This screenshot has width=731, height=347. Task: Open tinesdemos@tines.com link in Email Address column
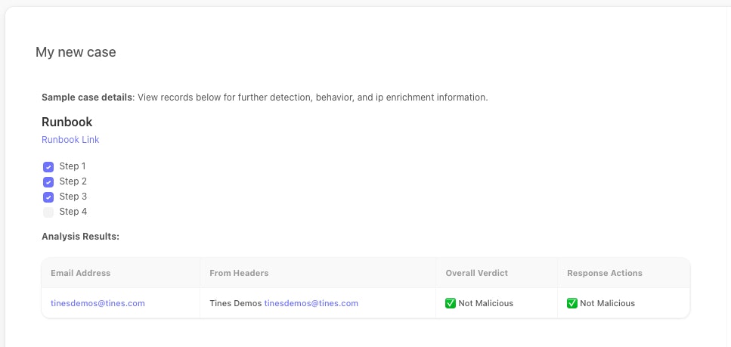[98, 303]
